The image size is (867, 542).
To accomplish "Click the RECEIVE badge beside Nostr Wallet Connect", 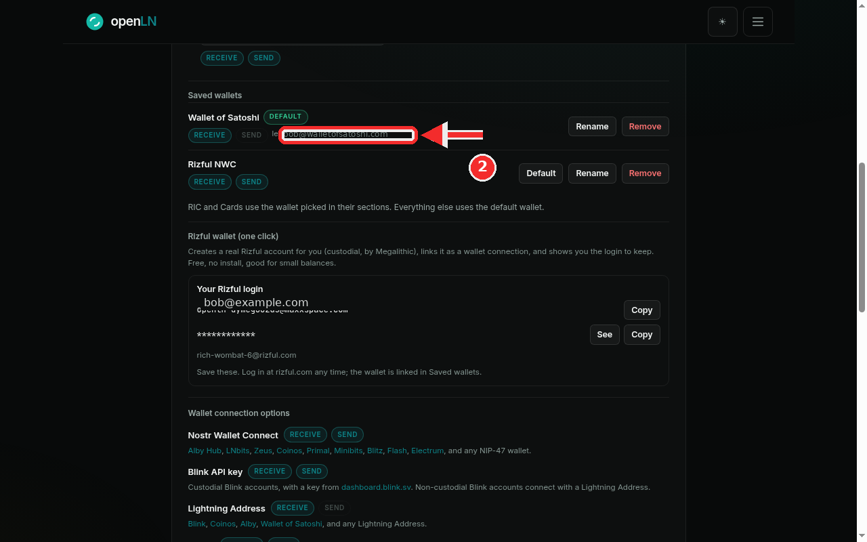I will pyautogui.click(x=305, y=434).
